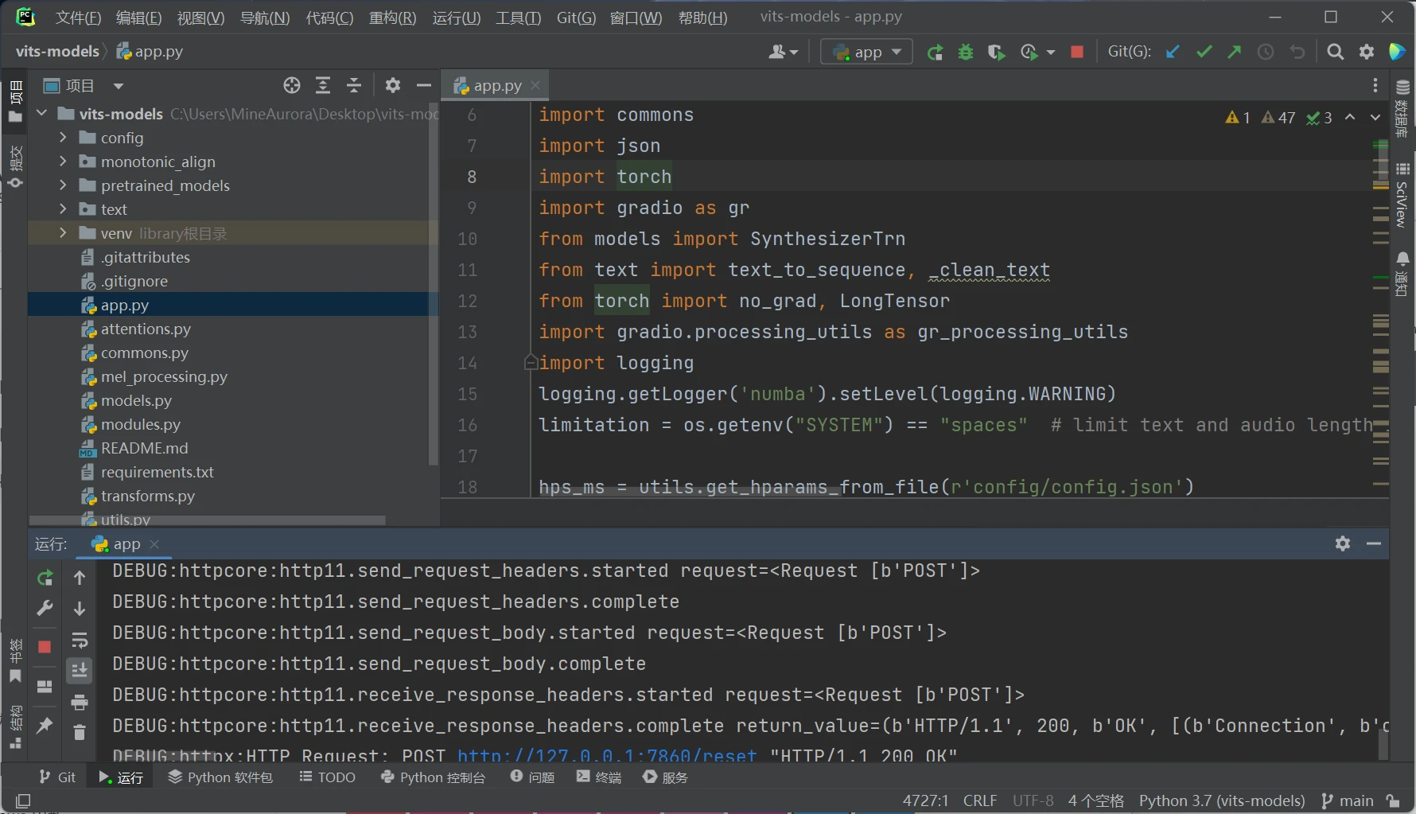Open run configuration dropdown app

point(866,52)
